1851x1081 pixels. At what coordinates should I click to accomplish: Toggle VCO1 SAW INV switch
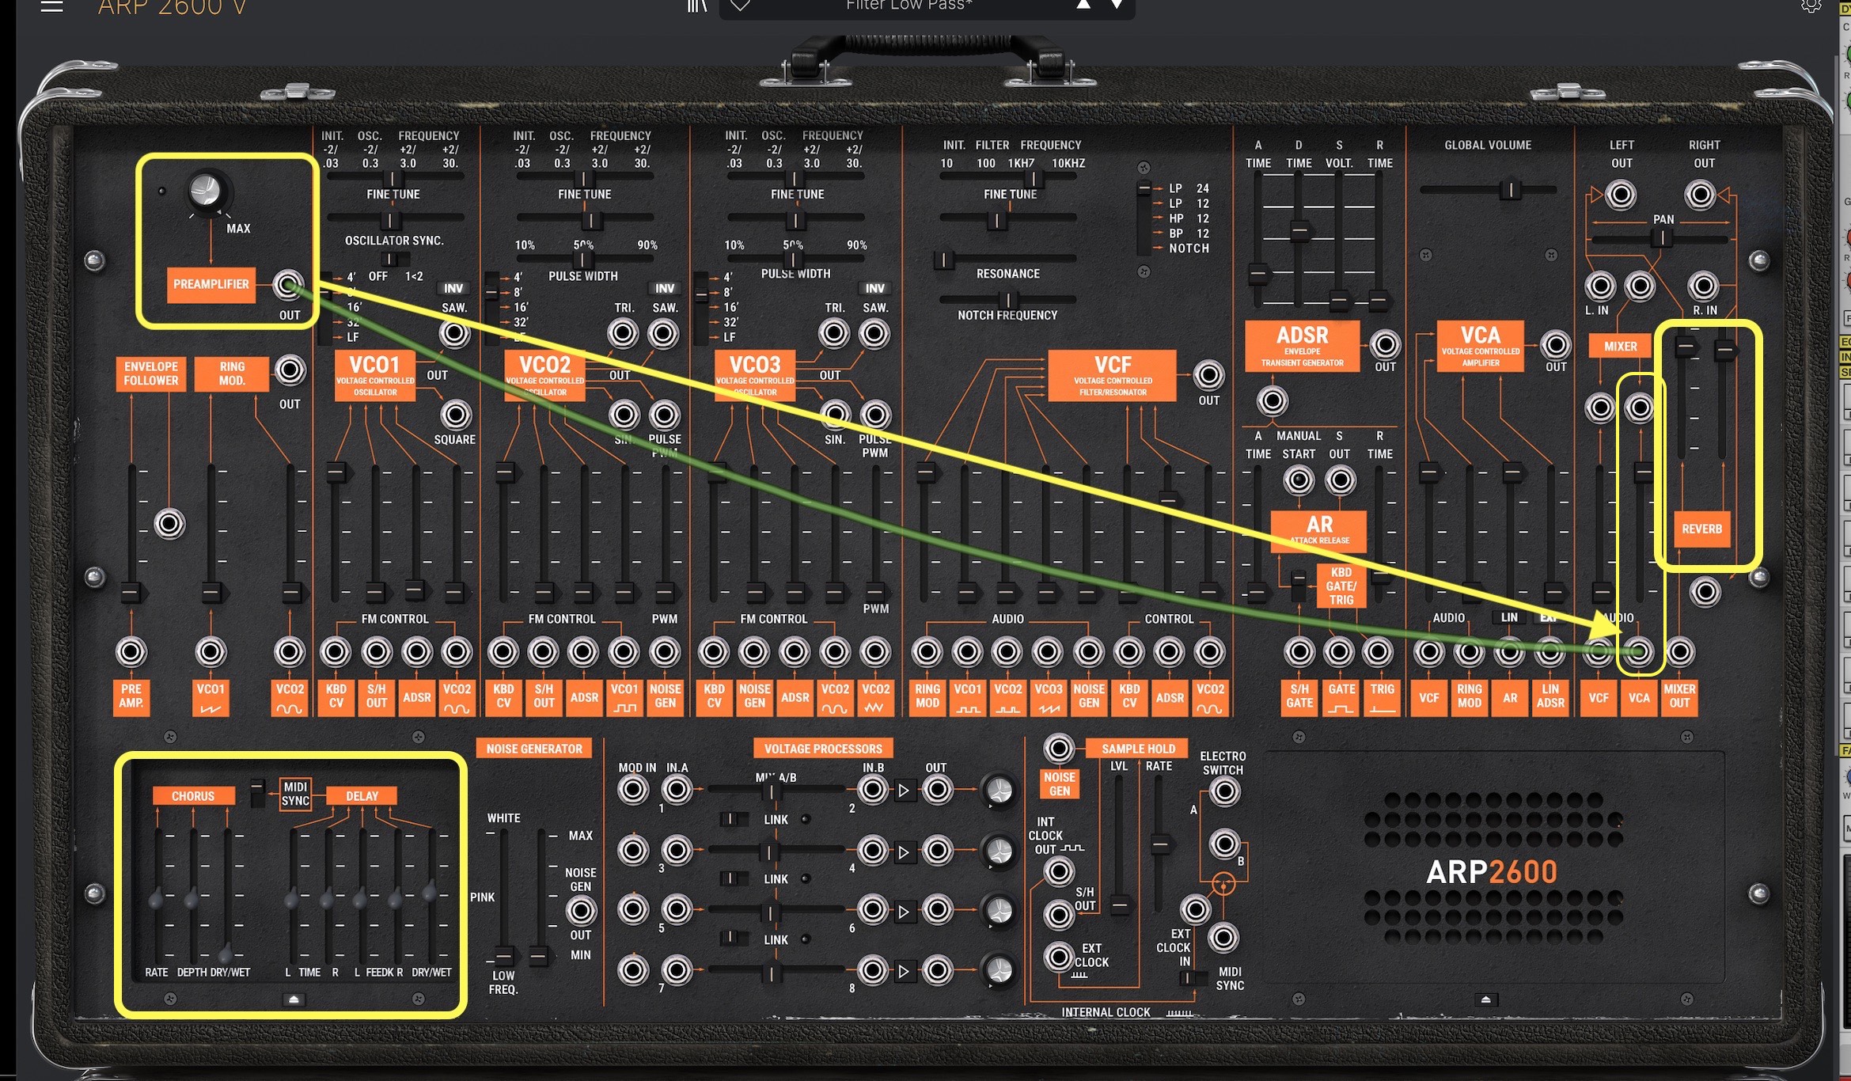coord(453,289)
